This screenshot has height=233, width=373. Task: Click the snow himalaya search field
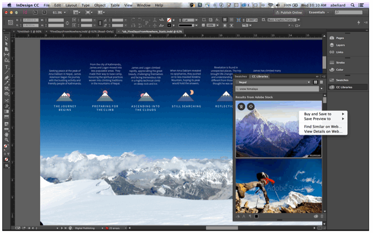coord(277,89)
